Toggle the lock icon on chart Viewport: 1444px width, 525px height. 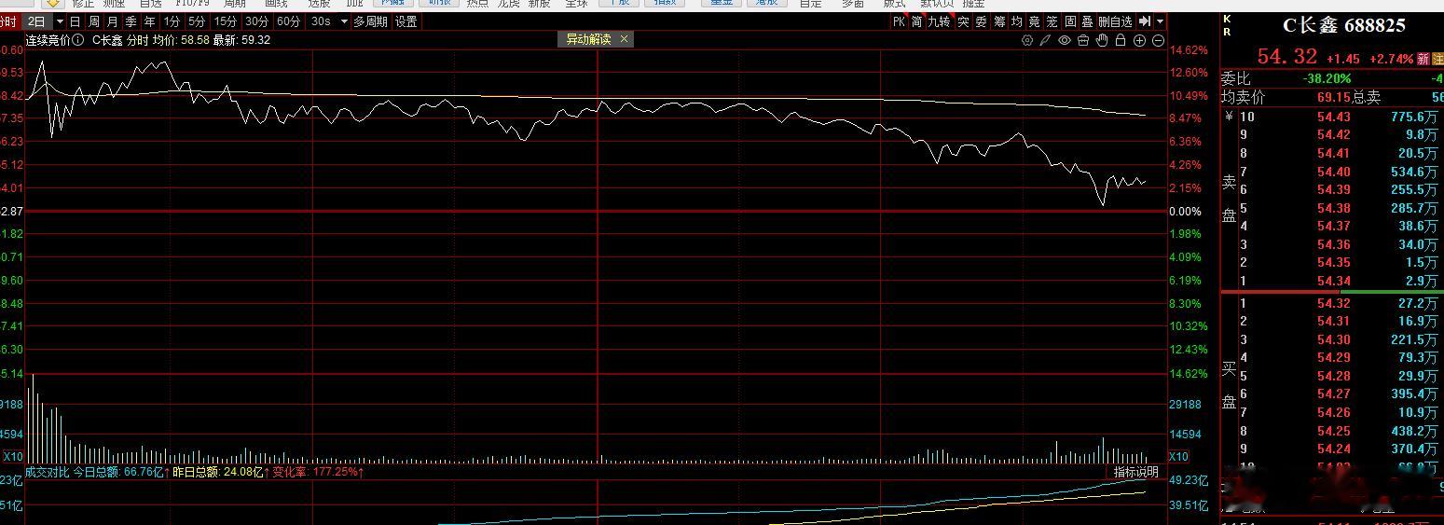coord(1121,40)
